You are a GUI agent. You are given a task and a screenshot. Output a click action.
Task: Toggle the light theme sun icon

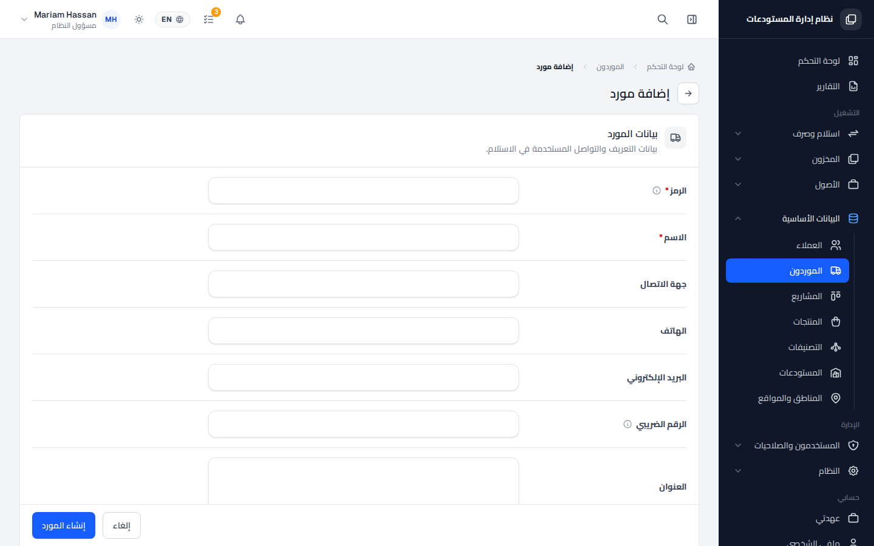139,19
